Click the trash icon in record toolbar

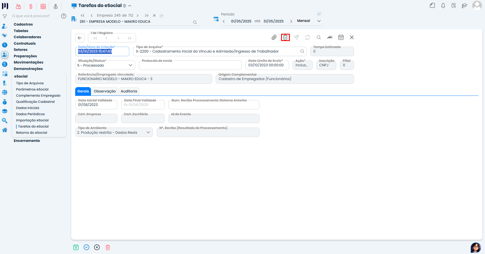click(285, 37)
